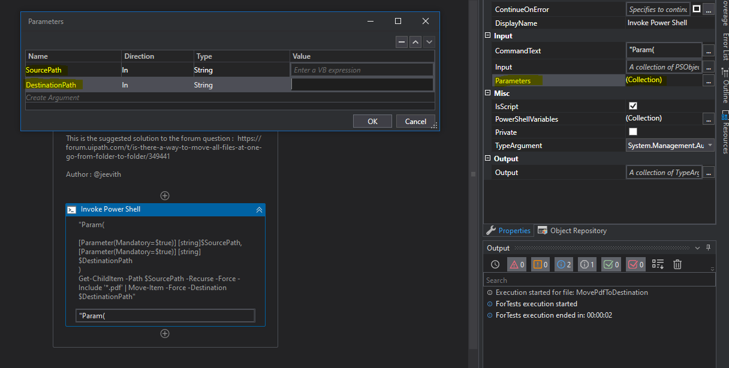Click the Parameters property label

point(513,80)
